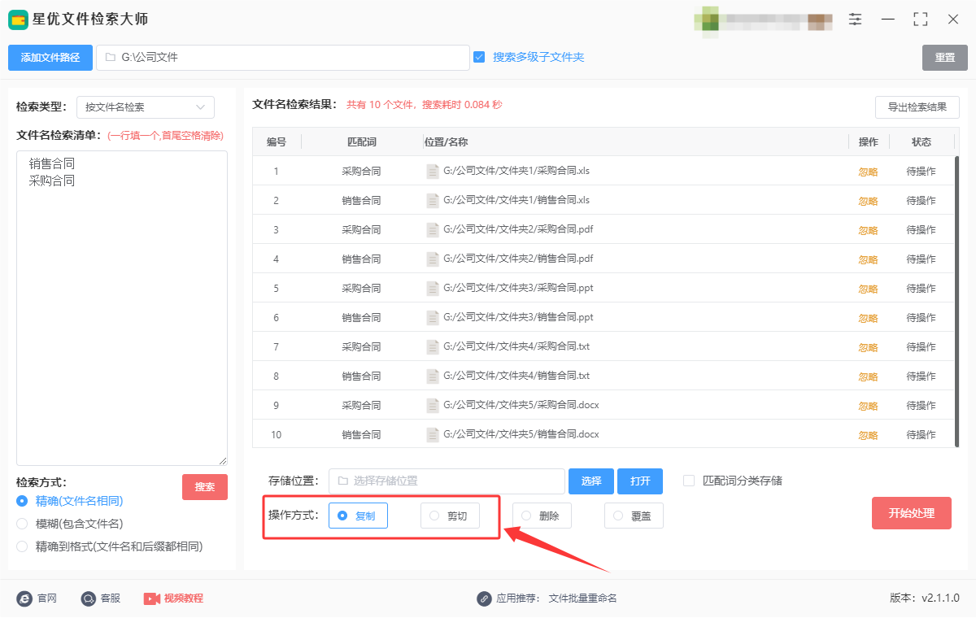Click the file icon of 采购合同.ppt row
Viewport: 976px width, 618px height.
tap(433, 289)
